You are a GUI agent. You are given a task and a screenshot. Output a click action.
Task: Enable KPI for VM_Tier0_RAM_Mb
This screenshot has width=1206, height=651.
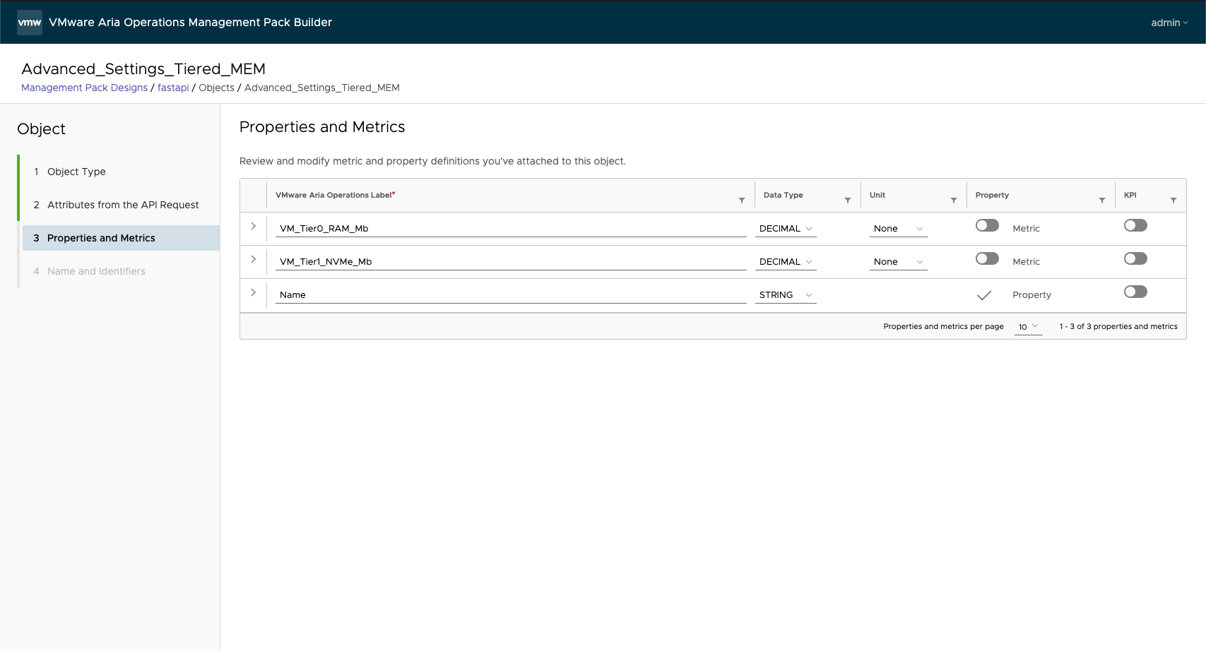click(x=1135, y=225)
